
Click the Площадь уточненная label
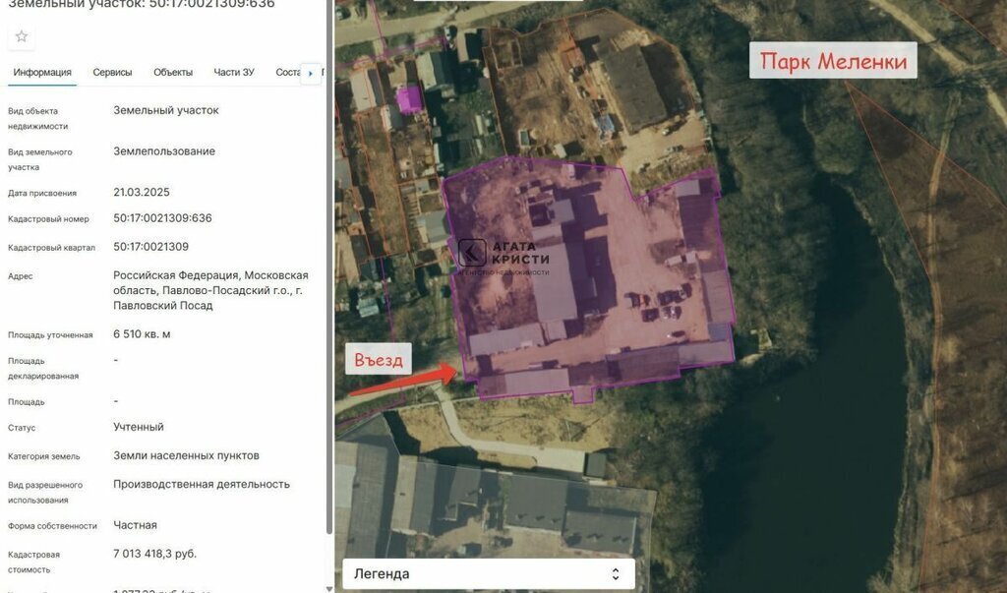click(x=50, y=334)
